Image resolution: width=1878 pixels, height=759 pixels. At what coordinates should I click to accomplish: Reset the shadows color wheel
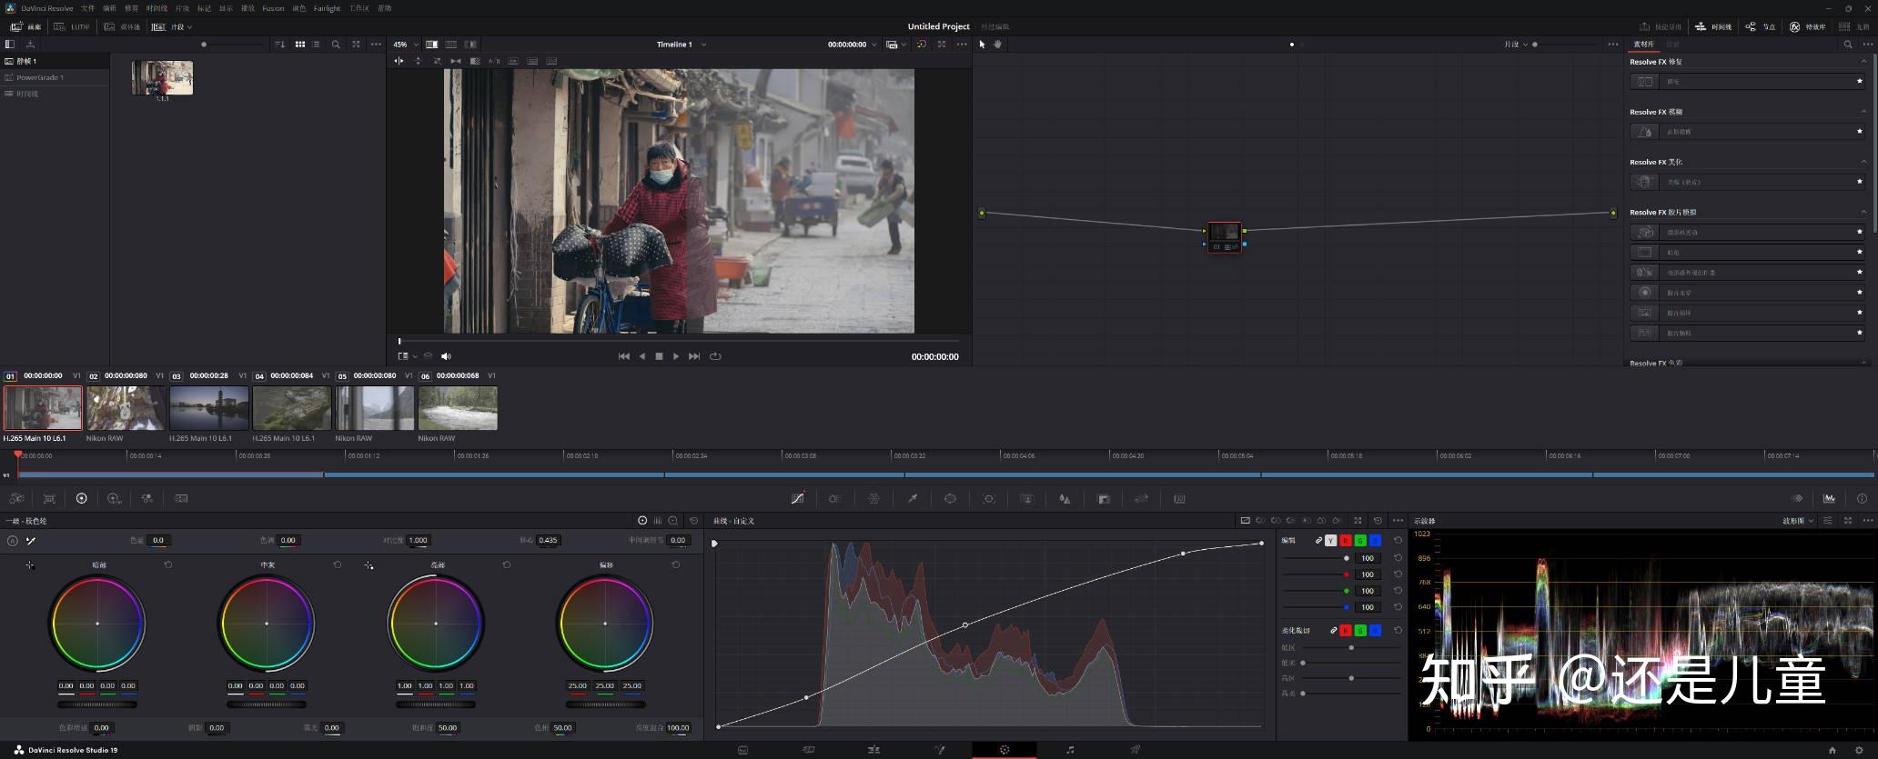click(x=168, y=564)
